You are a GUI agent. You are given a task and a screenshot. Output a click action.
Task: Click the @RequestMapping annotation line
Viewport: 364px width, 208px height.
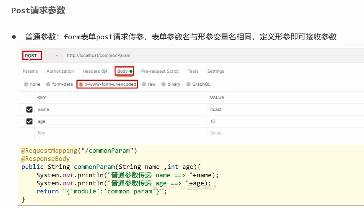(x=79, y=151)
